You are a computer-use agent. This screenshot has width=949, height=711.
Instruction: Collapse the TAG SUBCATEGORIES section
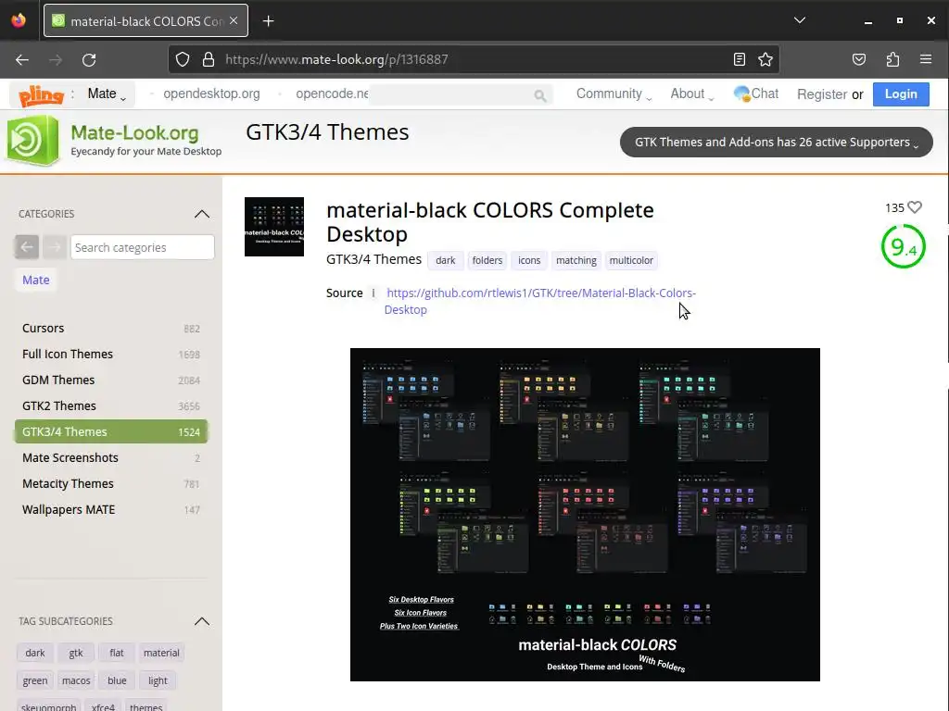[x=201, y=621]
